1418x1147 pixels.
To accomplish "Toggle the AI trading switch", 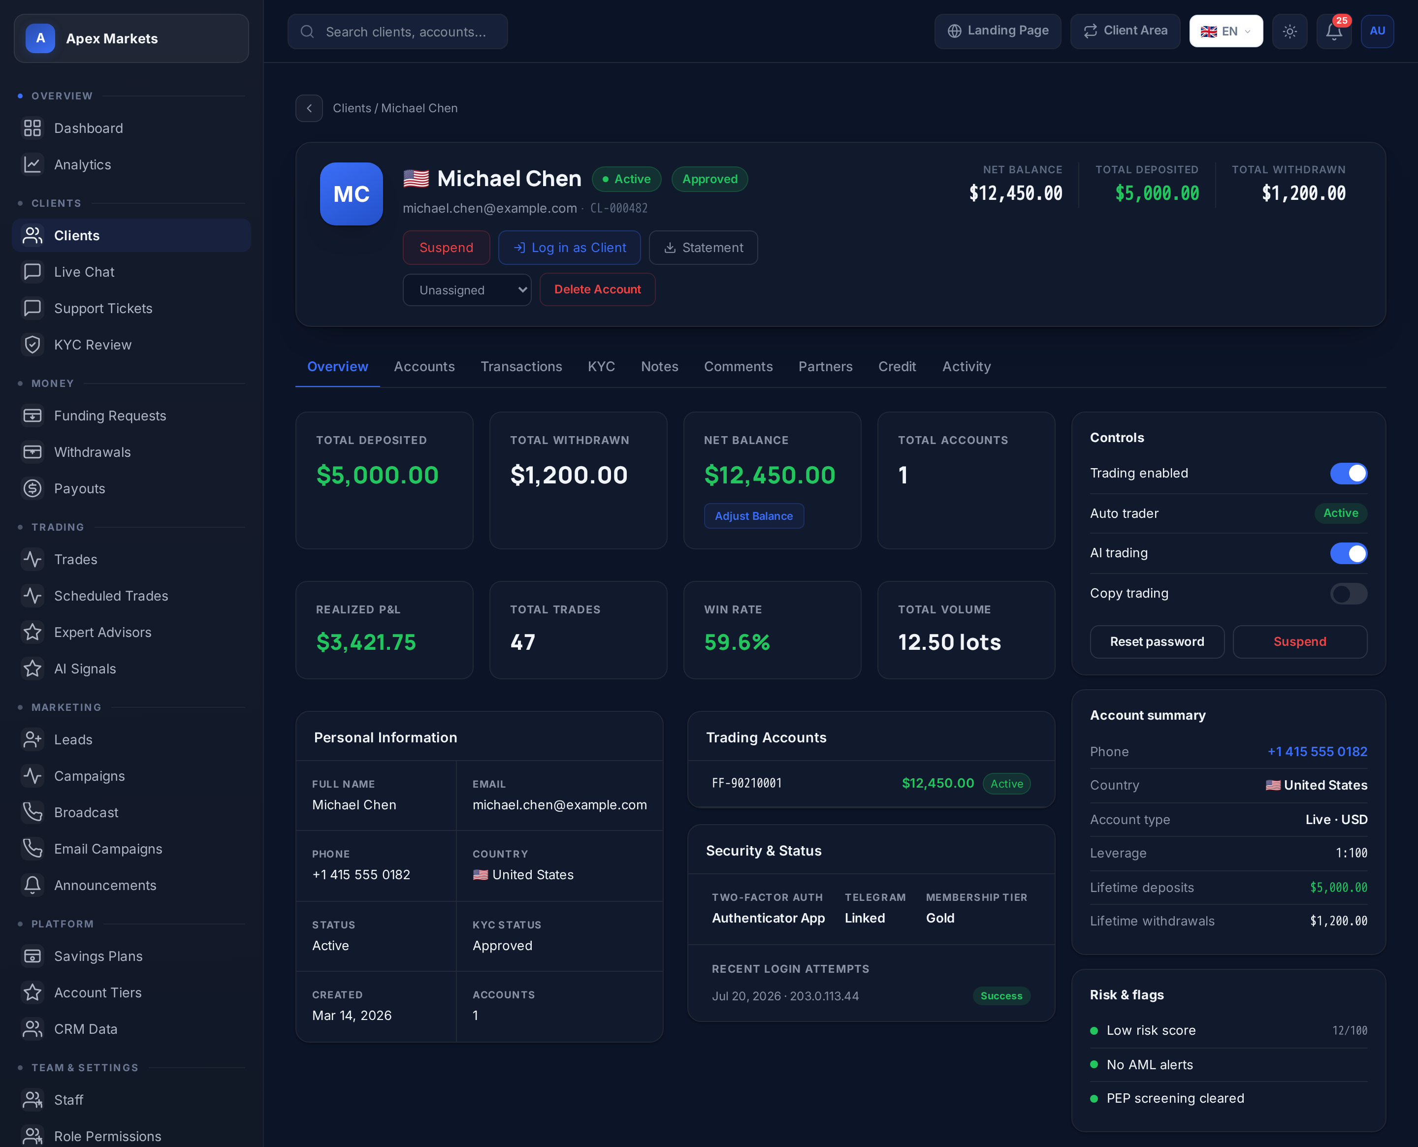I will pos(1349,553).
